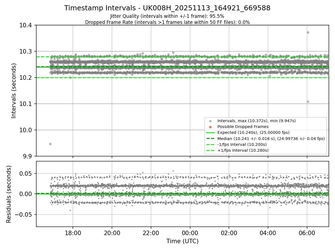The width and height of the screenshot is (335, 251).
Task: Click the 'Residuals (seconds)' y-axis label
Action: [9, 194]
